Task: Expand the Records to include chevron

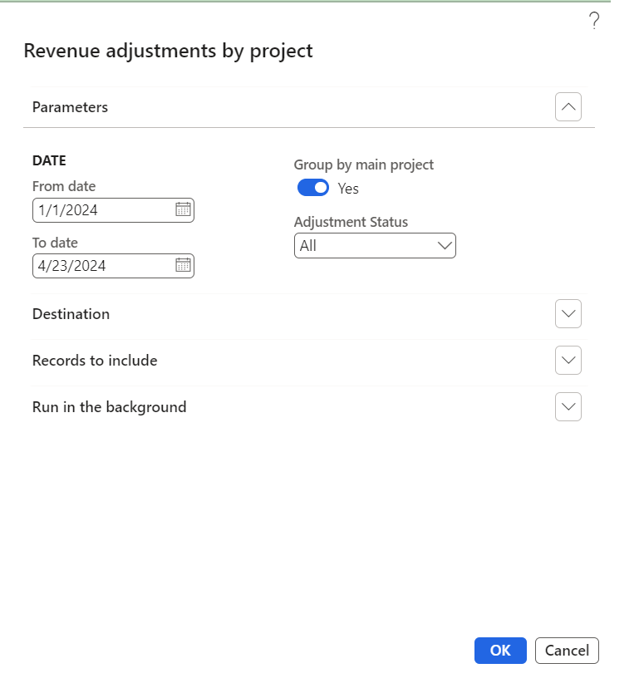Action: click(568, 361)
